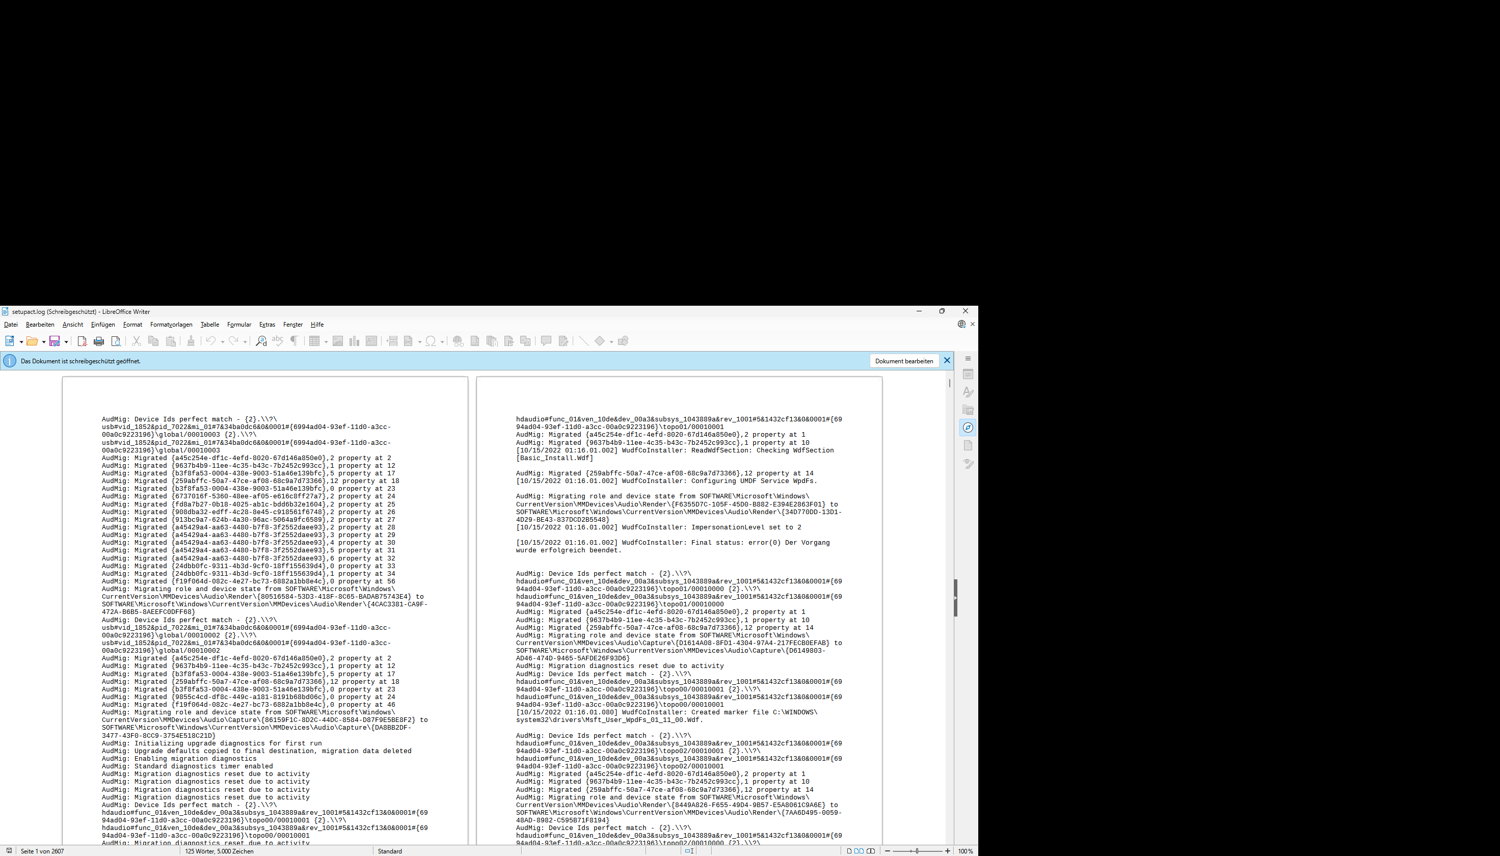This screenshot has height=856, width=1500.
Task: Click the Dokument bearbeiten button
Action: pos(904,360)
